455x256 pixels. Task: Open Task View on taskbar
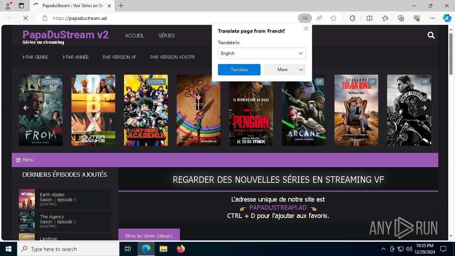coord(128,249)
